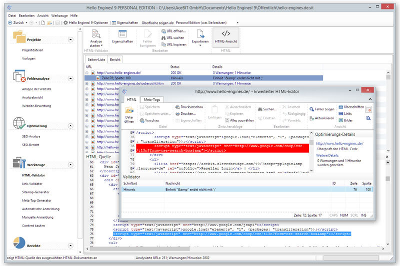Click Fehler zeigen in HTML editor

point(322,109)
